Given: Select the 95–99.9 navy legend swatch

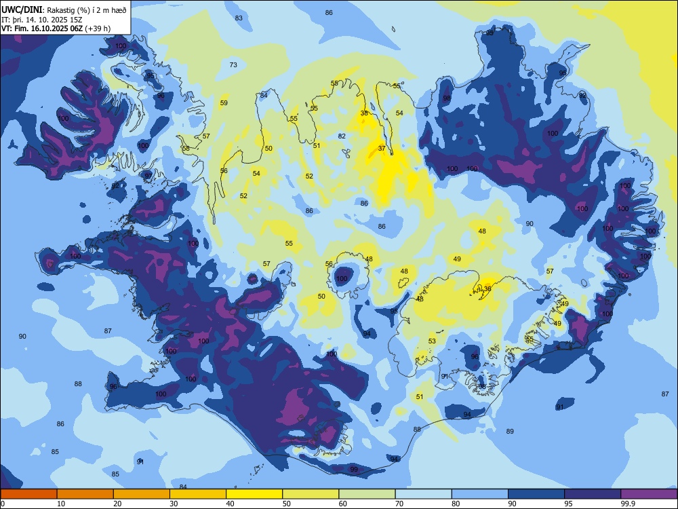Looking at the screenshot, I should point(593,494).
